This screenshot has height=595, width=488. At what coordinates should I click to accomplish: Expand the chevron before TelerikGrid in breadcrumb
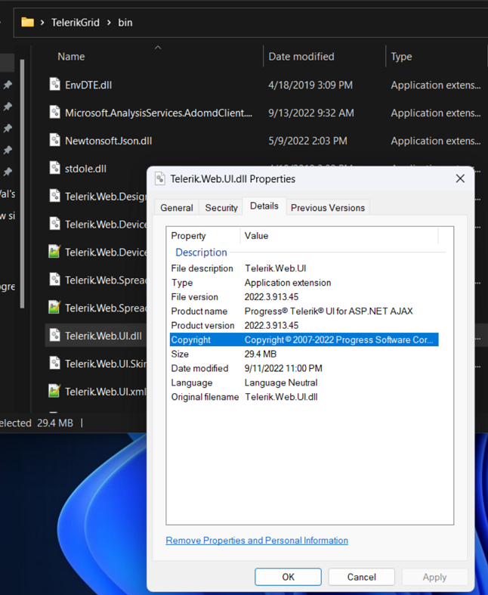42,23
